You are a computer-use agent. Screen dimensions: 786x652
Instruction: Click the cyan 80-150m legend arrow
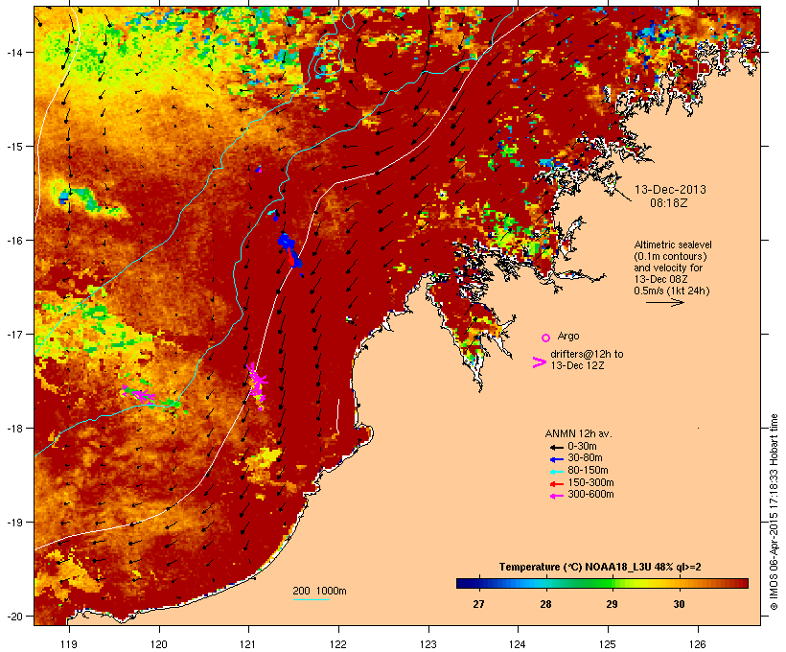coord(556,472)
